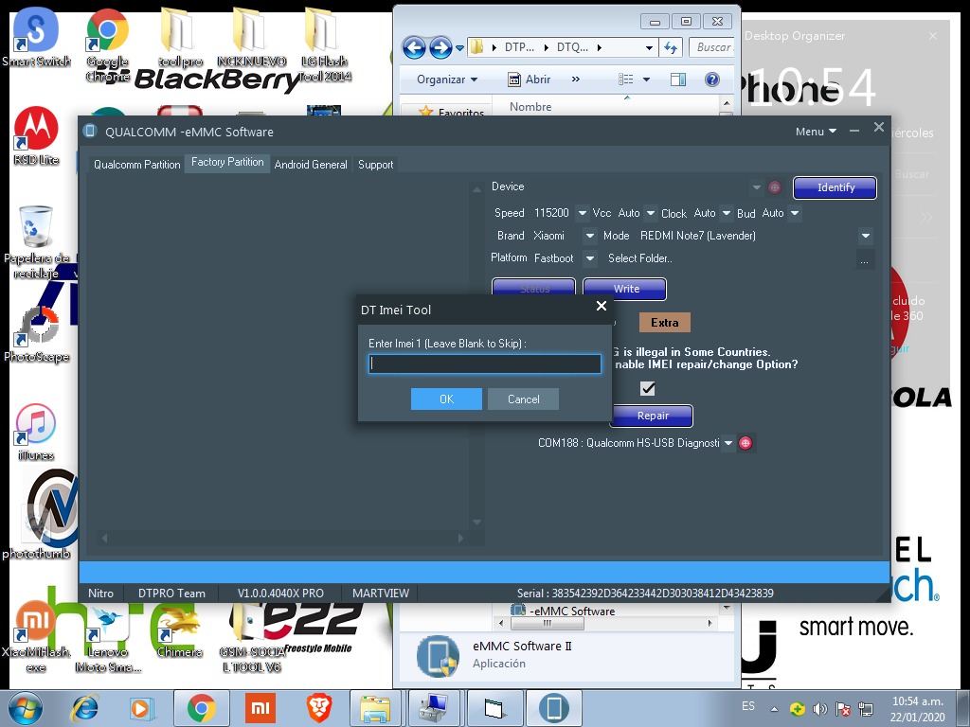Image resolution: width=970 pixels, height=727 pixels.
Task: Open the volume tray icon
Action: pyautogui.click(x=819, y=709)
